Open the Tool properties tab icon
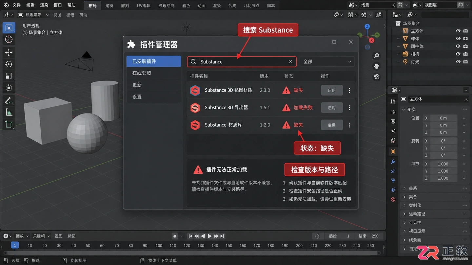Viewport: 472px width, 265px height. [x=393, y=102]
